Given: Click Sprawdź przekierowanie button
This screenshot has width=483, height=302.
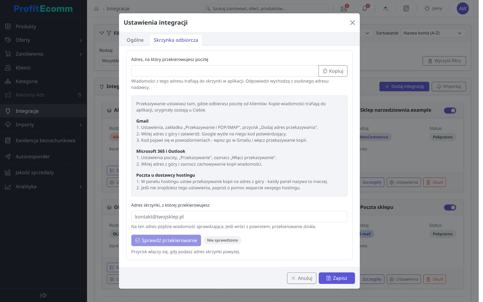Looking at the screenshot, I should coord(166,240).
